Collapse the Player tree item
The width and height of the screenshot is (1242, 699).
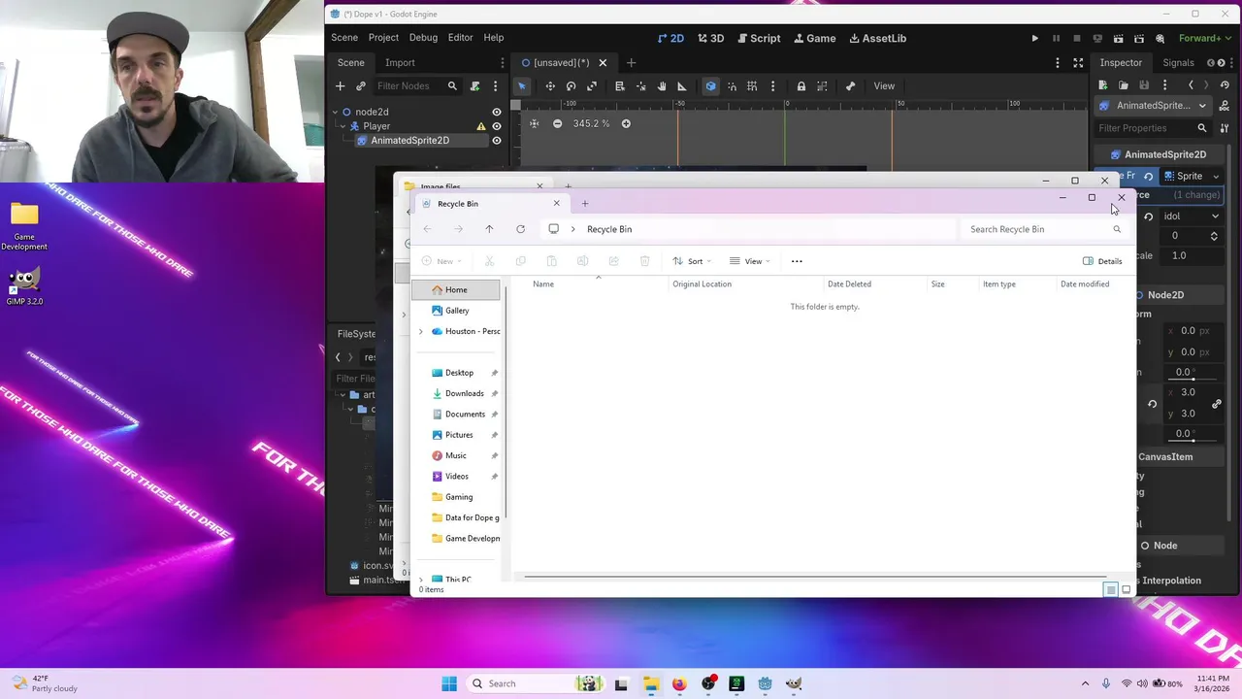[343, 126]
